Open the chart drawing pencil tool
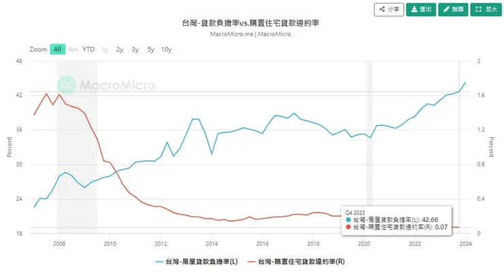The width and height of the screenshot is (504, 273). click(x=453, y=10)
